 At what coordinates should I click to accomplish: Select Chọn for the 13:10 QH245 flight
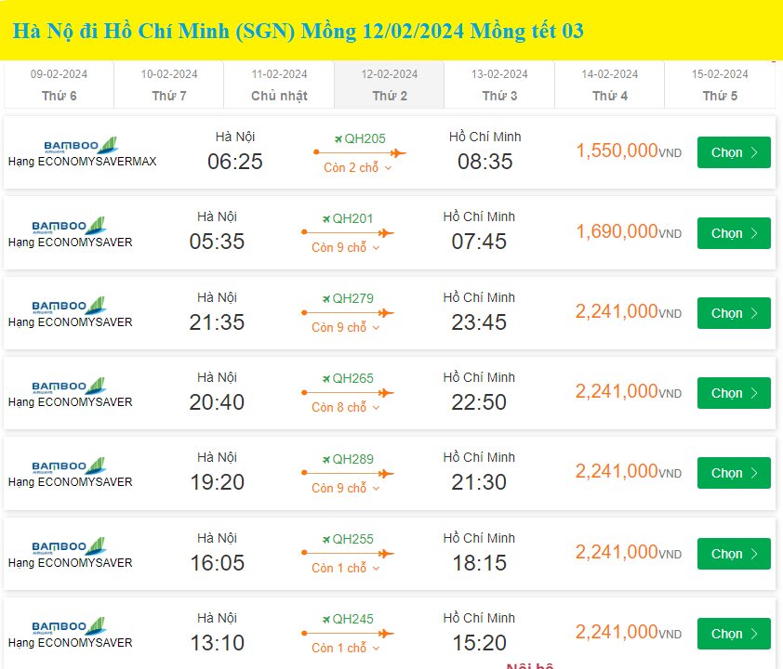tap(734, 634)
